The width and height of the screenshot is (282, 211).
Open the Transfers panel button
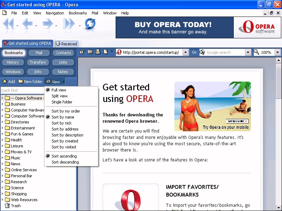tap(38, 62)
